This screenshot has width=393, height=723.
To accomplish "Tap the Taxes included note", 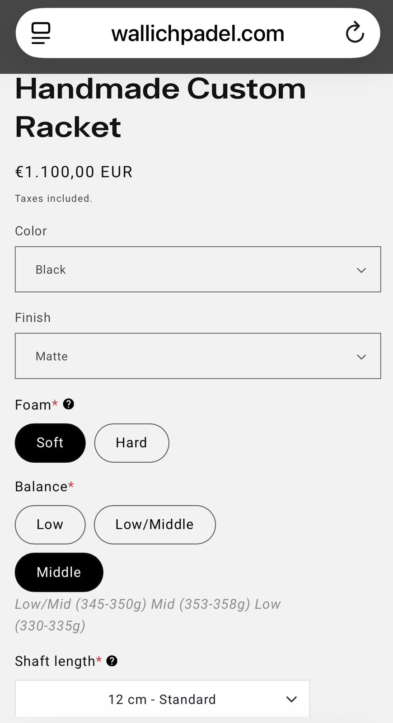I will [x=53, y=198].
